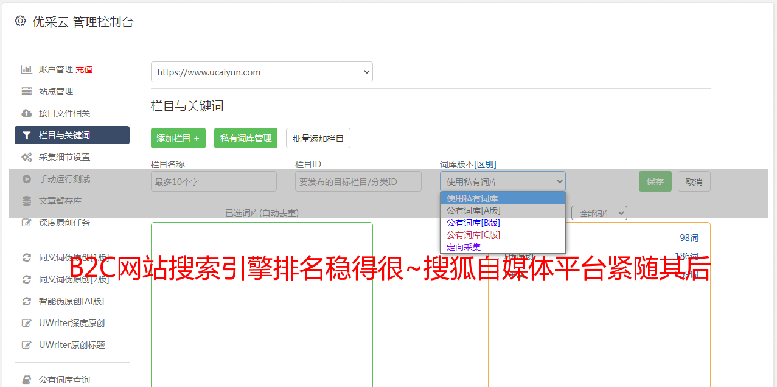Choose 定向采集 option
Viewport: 777px width, 387px height.
coord(503,247)
